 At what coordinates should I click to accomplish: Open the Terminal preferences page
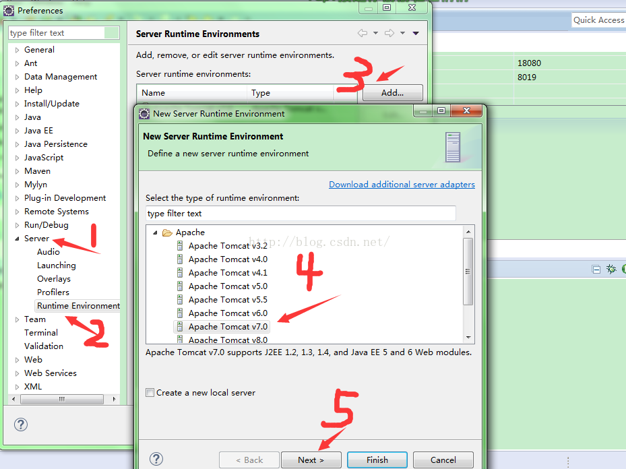[x=40, y=332]
